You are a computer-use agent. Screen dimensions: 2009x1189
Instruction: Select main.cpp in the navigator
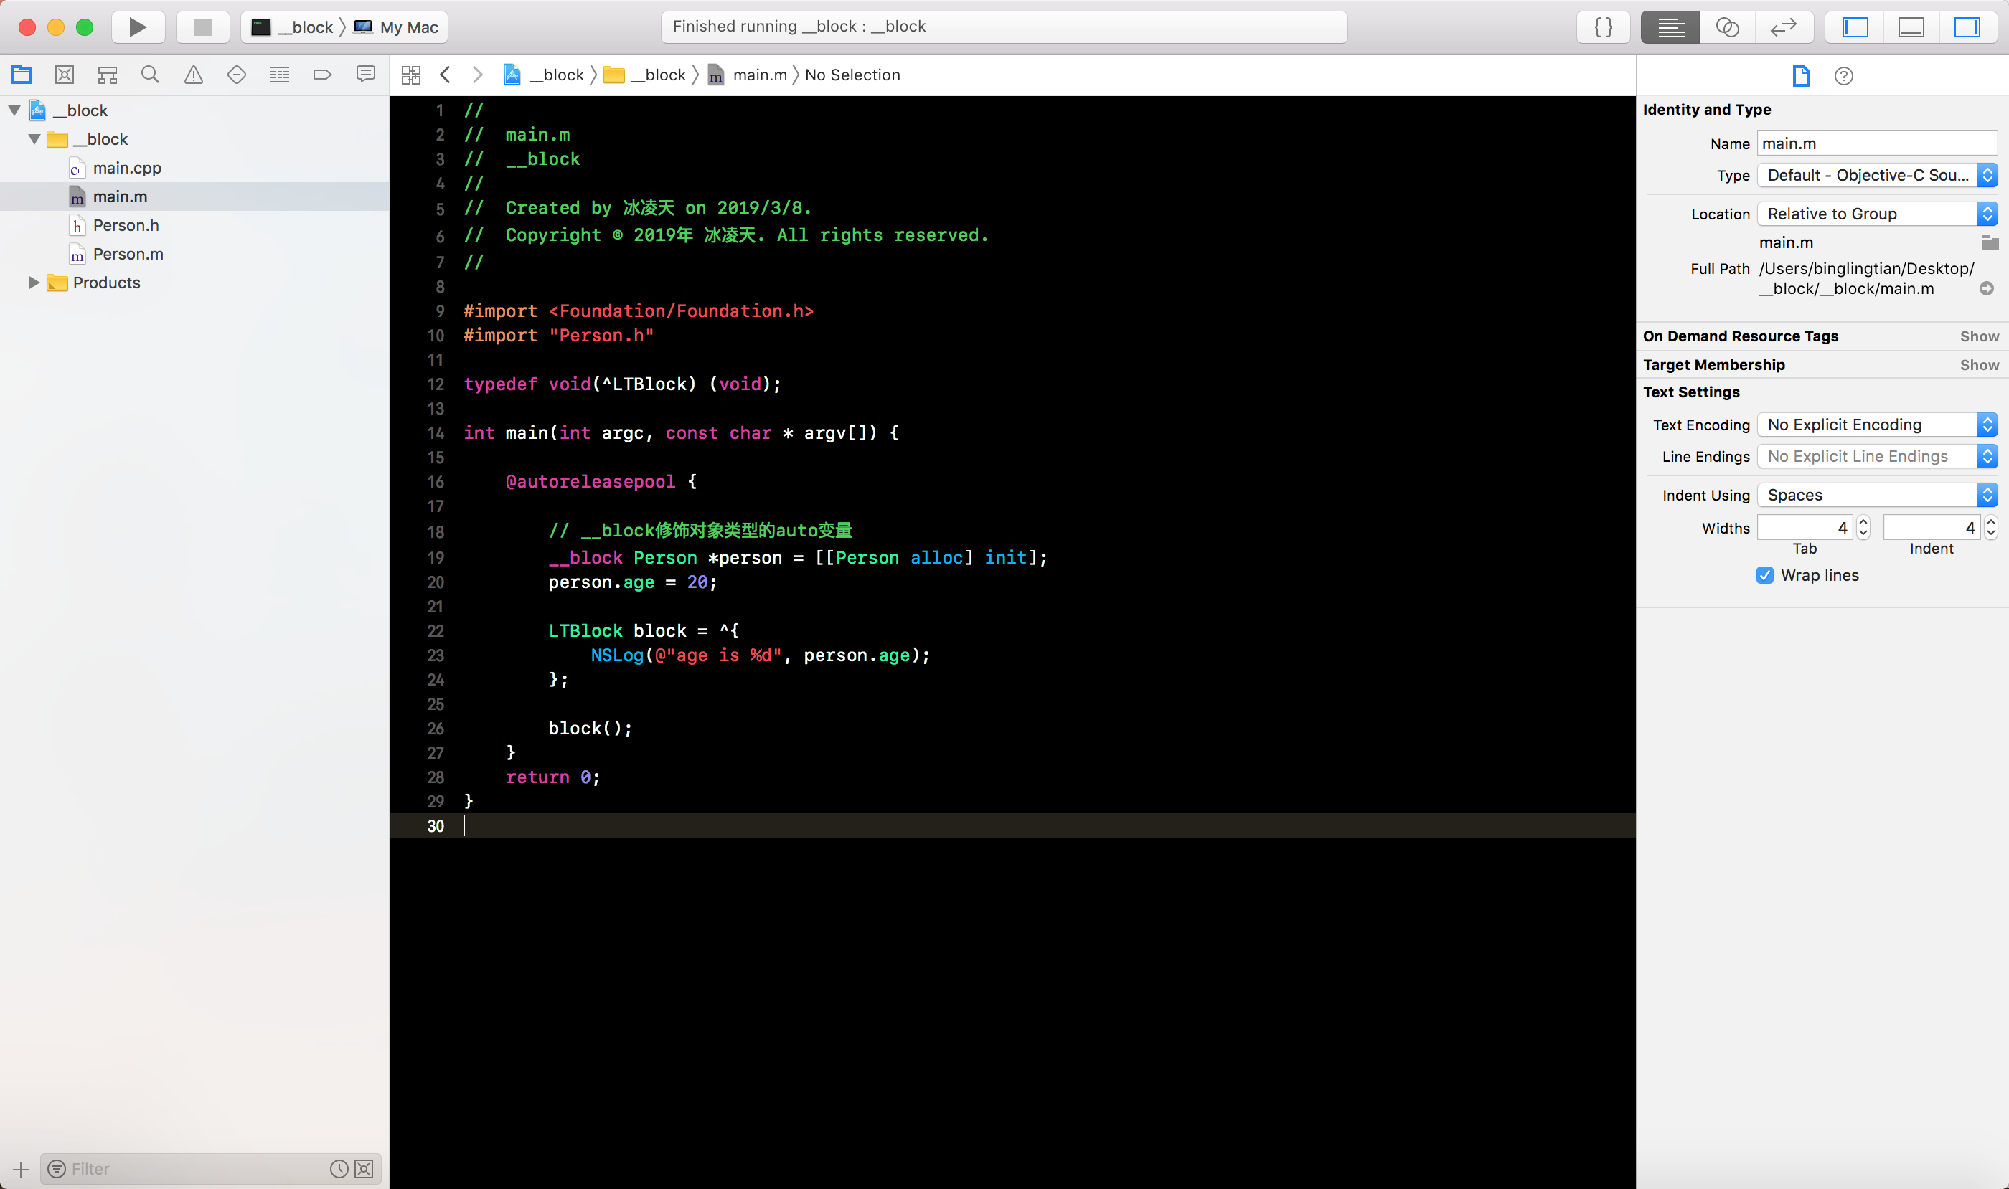pyautogui.click(x=127, y=169)
